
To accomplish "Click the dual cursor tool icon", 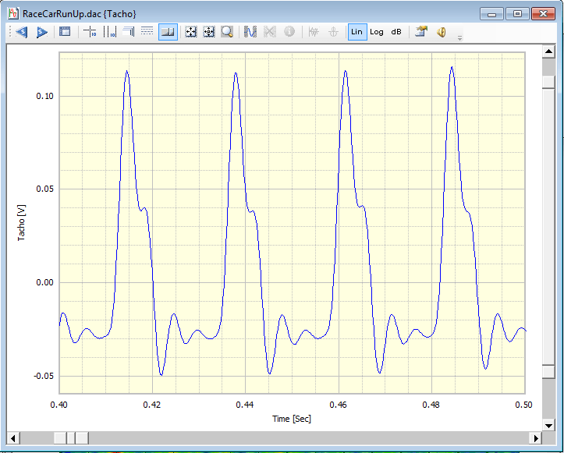I will click(x=109, y=32).
